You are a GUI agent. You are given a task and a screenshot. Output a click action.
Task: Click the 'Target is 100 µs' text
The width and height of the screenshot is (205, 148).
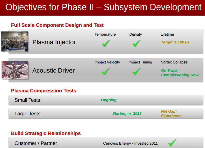[x=175, y=42]
